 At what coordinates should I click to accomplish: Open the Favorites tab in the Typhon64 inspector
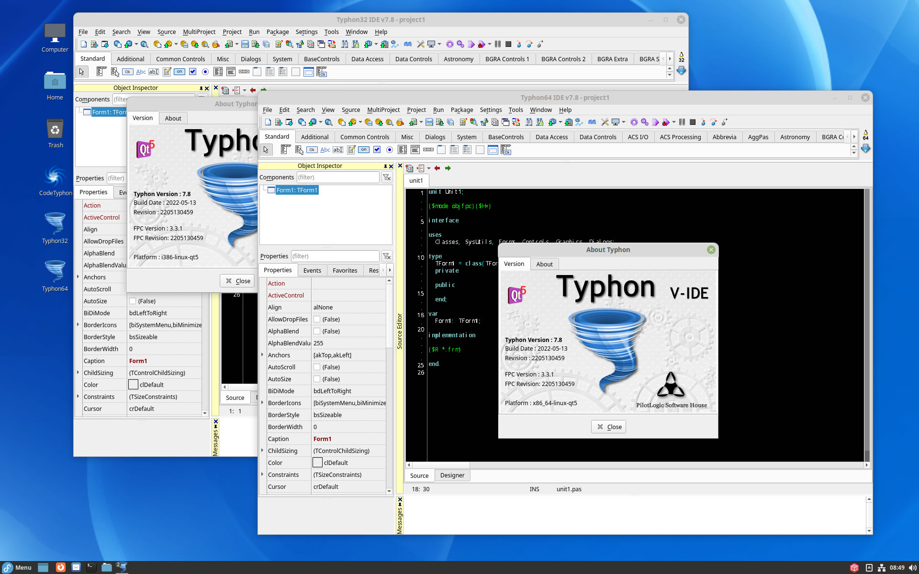[345, 271]
